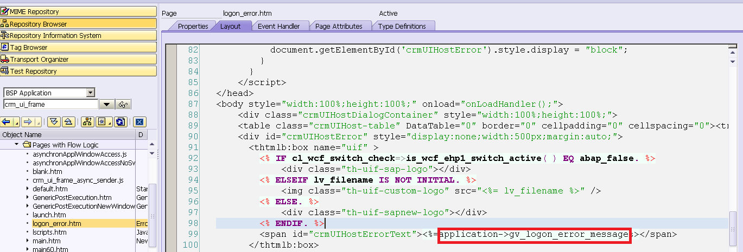Collapse the Pages with Flow Logic folder
This screenshot has width=743, height=252.
tap(17, 145)
